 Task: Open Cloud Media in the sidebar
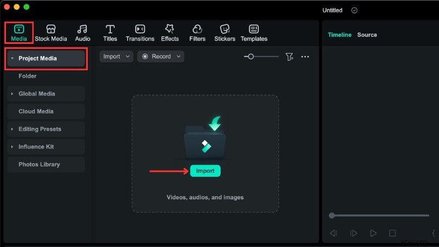tap(46, 111)
